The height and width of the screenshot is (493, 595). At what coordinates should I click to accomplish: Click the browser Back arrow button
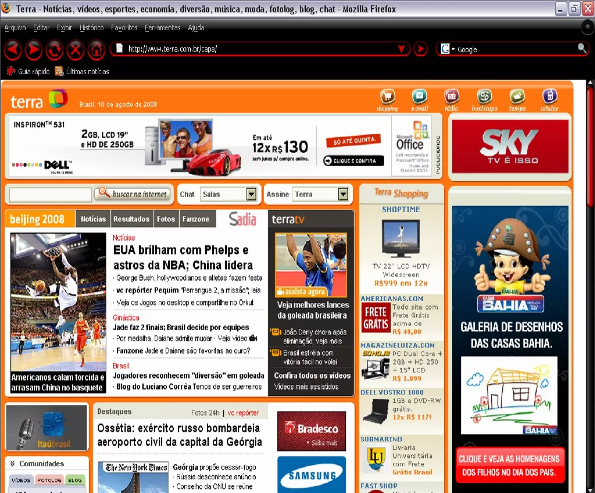13,49
